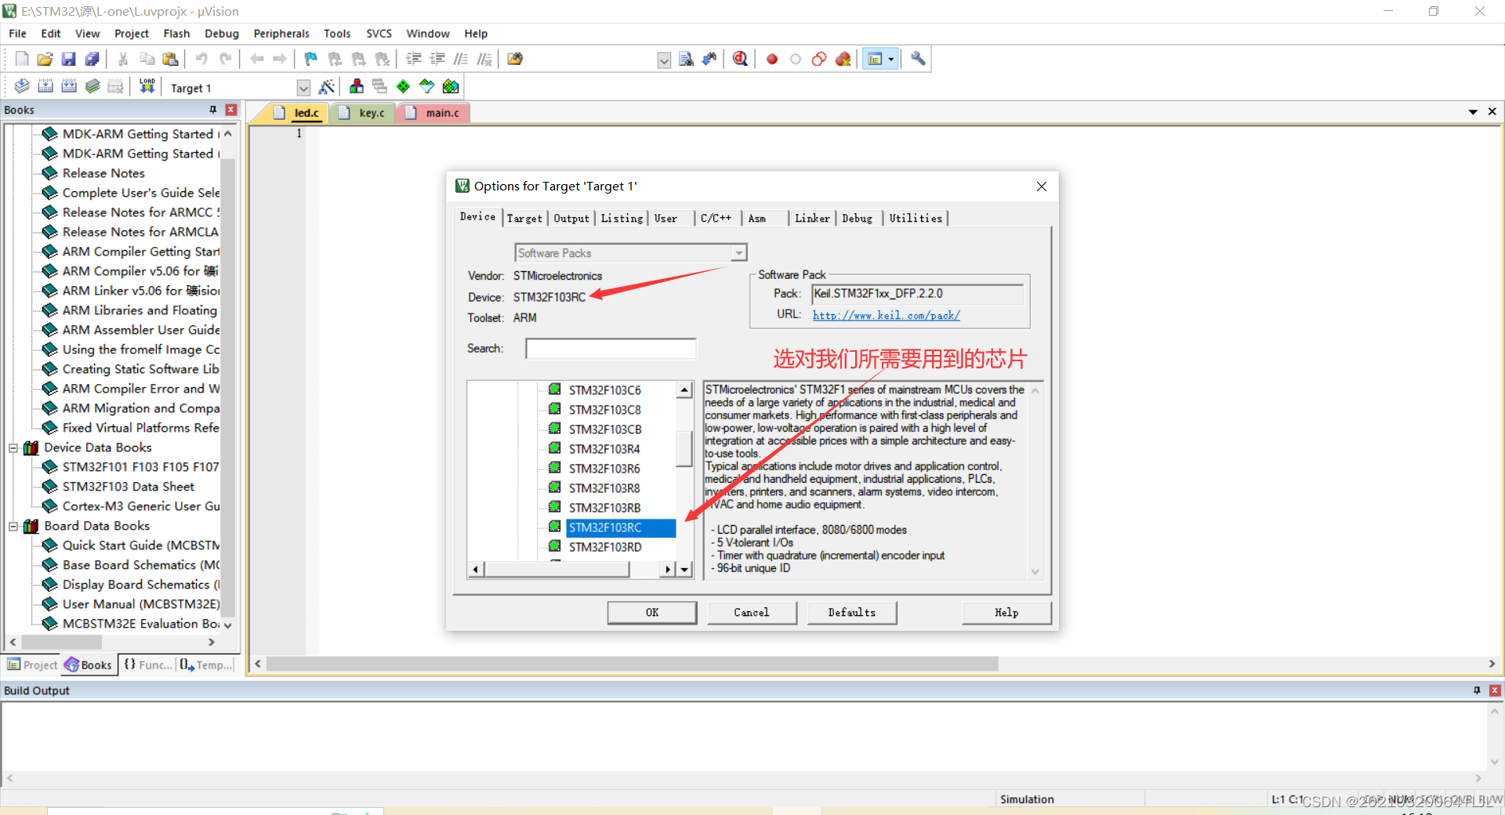The image size is (1505, 815).
Task: Open file with folder icon
Action: click(x=45, y=59)
